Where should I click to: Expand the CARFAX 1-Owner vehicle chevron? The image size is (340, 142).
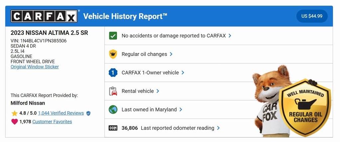pos(183,72)
